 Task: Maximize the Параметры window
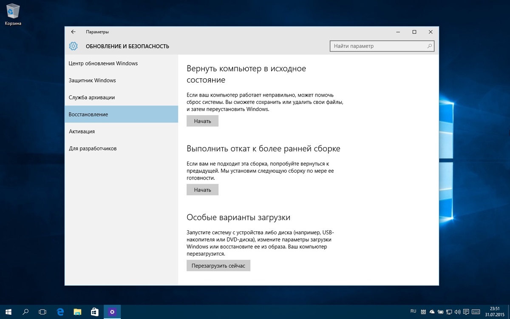(414, 32)
